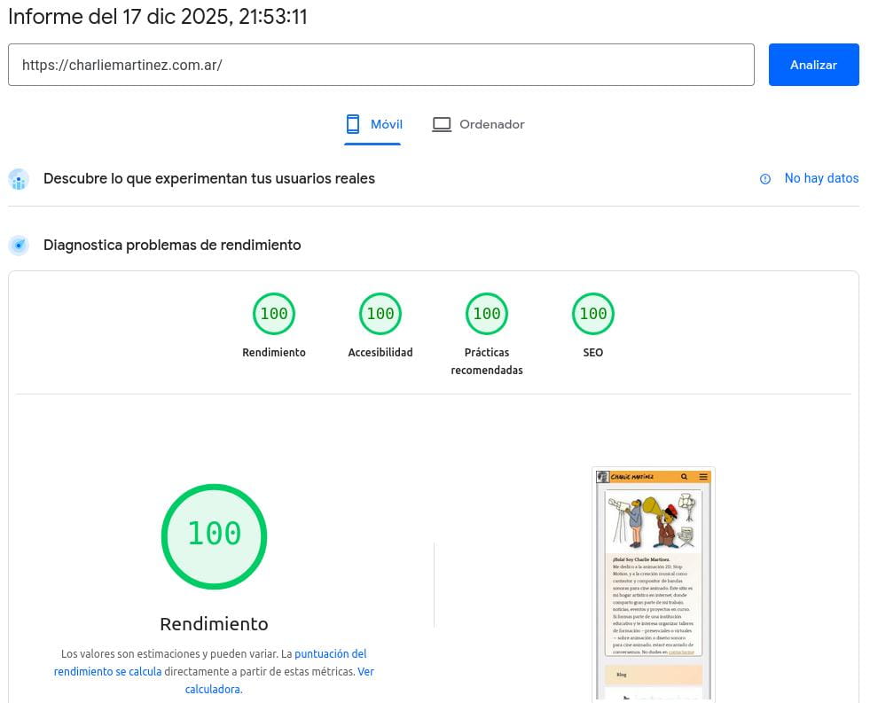Click the Lighthouse icon beside "Diagnostica problemas de rendimiento"
This screenshot has height=703, width=870.
[19, 246]
